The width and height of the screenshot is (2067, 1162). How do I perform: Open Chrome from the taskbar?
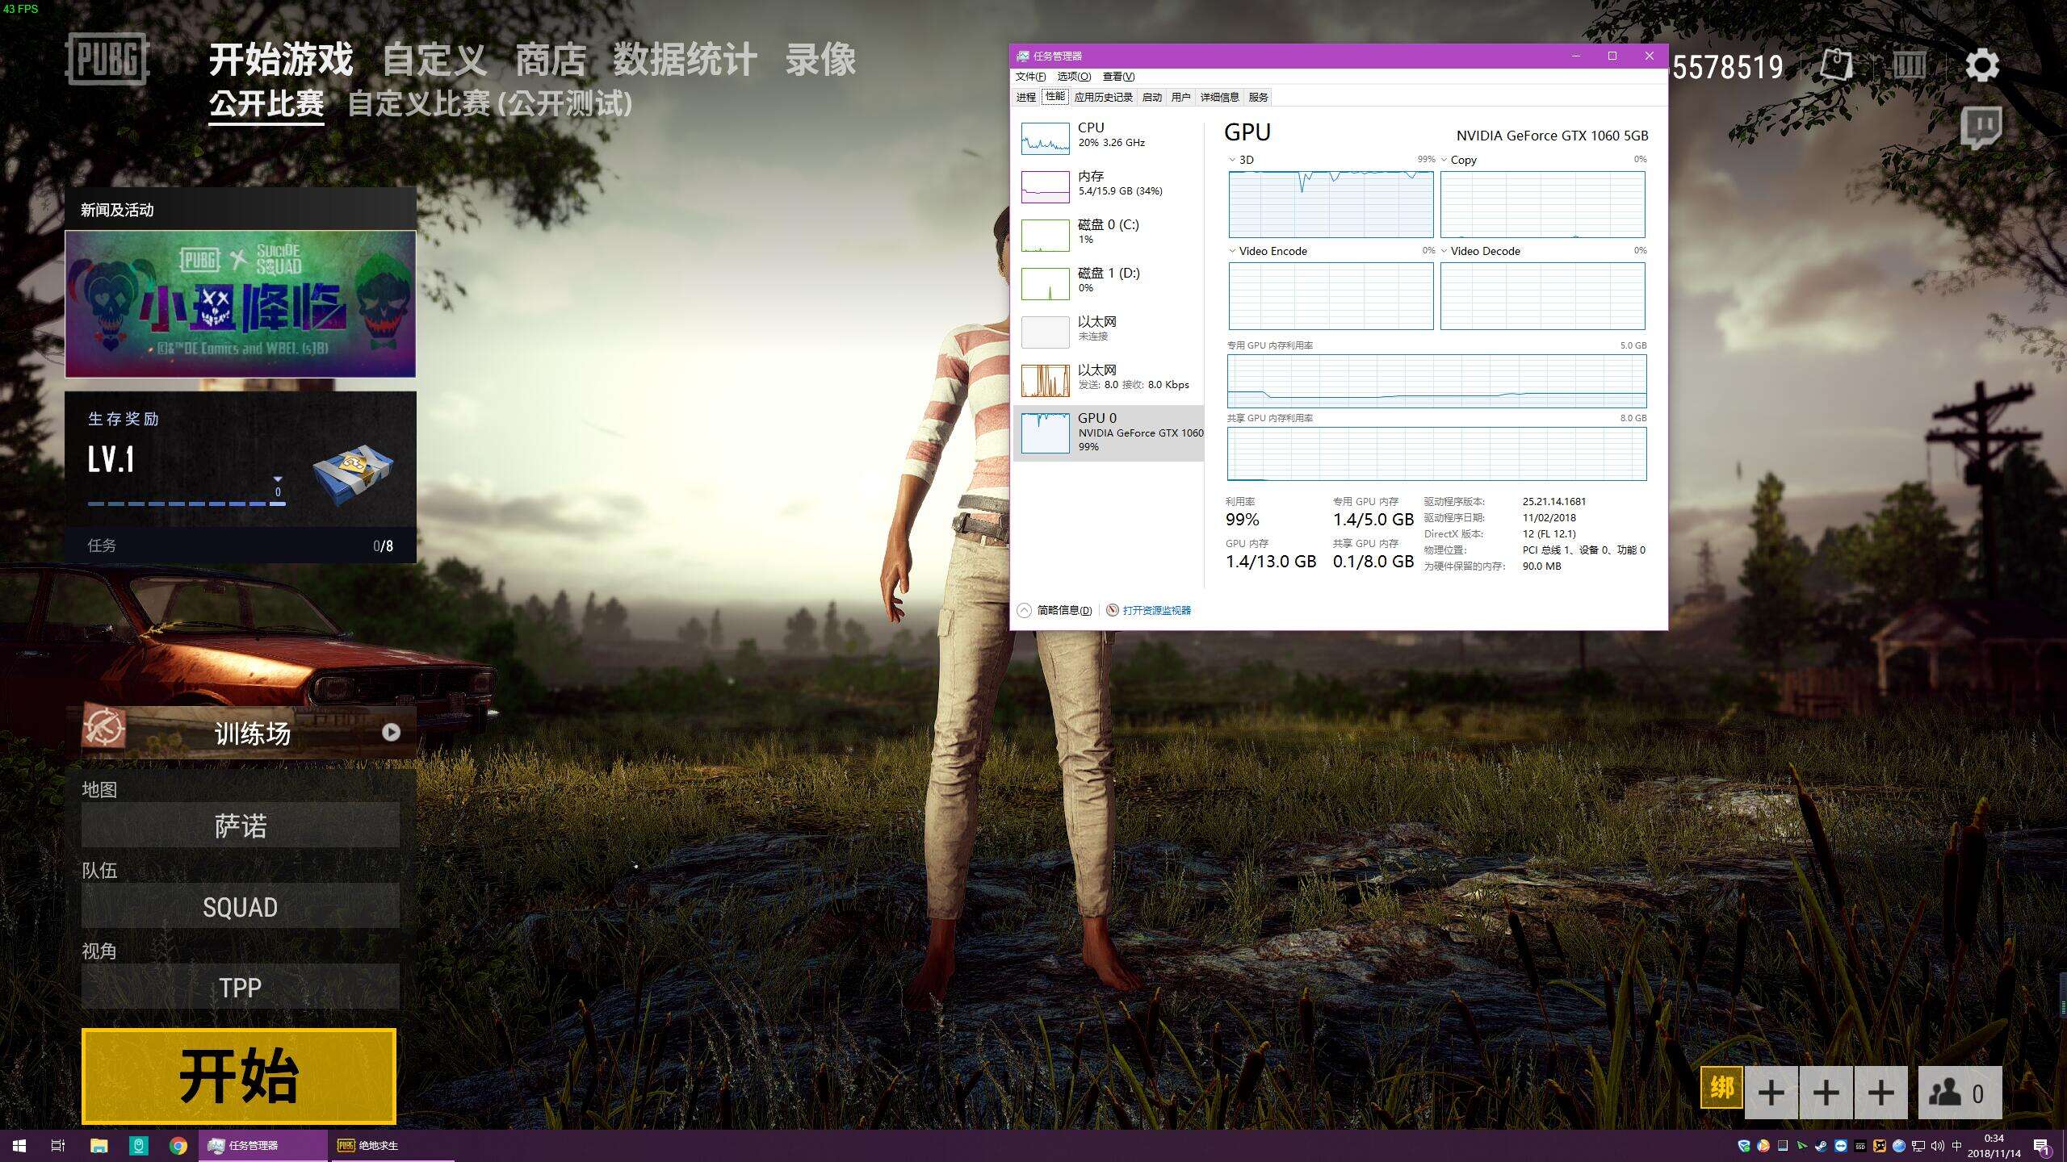(x=178, y=1145)
